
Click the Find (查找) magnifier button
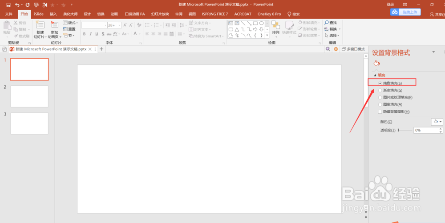click(x=331, y=23)
